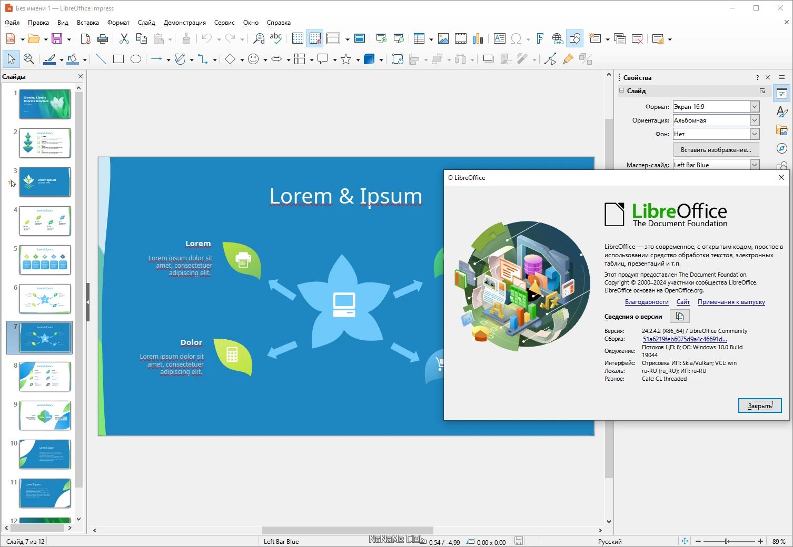793x547 pixels.
Task: Select the Ellipse drawing tool
Action: point(136,59)
